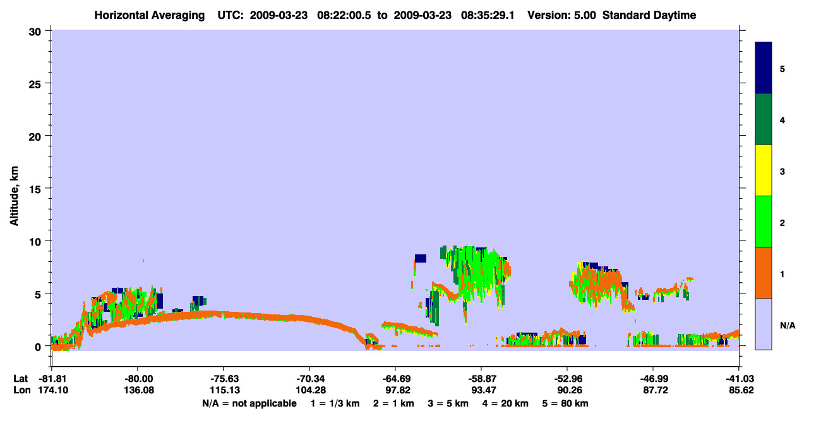The height and width of the screenshot is (421, 821).
Task: Click the colorbar number label 5
Action: pos(782,69)
